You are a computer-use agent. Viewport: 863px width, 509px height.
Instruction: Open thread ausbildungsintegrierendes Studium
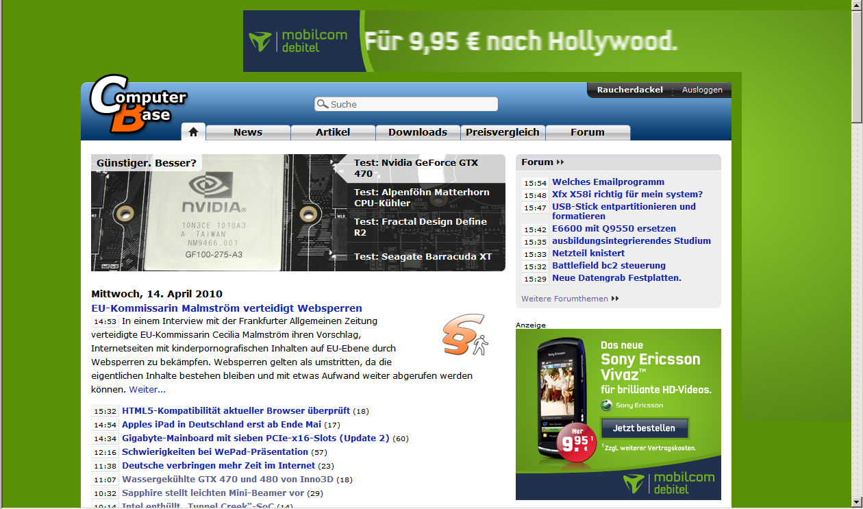tap(631, 240)
